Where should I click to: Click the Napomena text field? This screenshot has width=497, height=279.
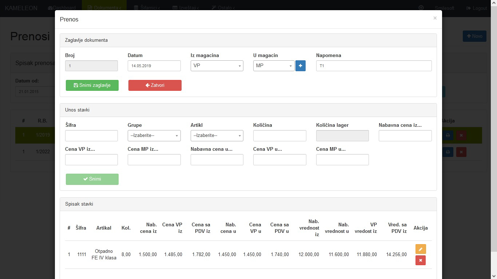tap(374, 66)
